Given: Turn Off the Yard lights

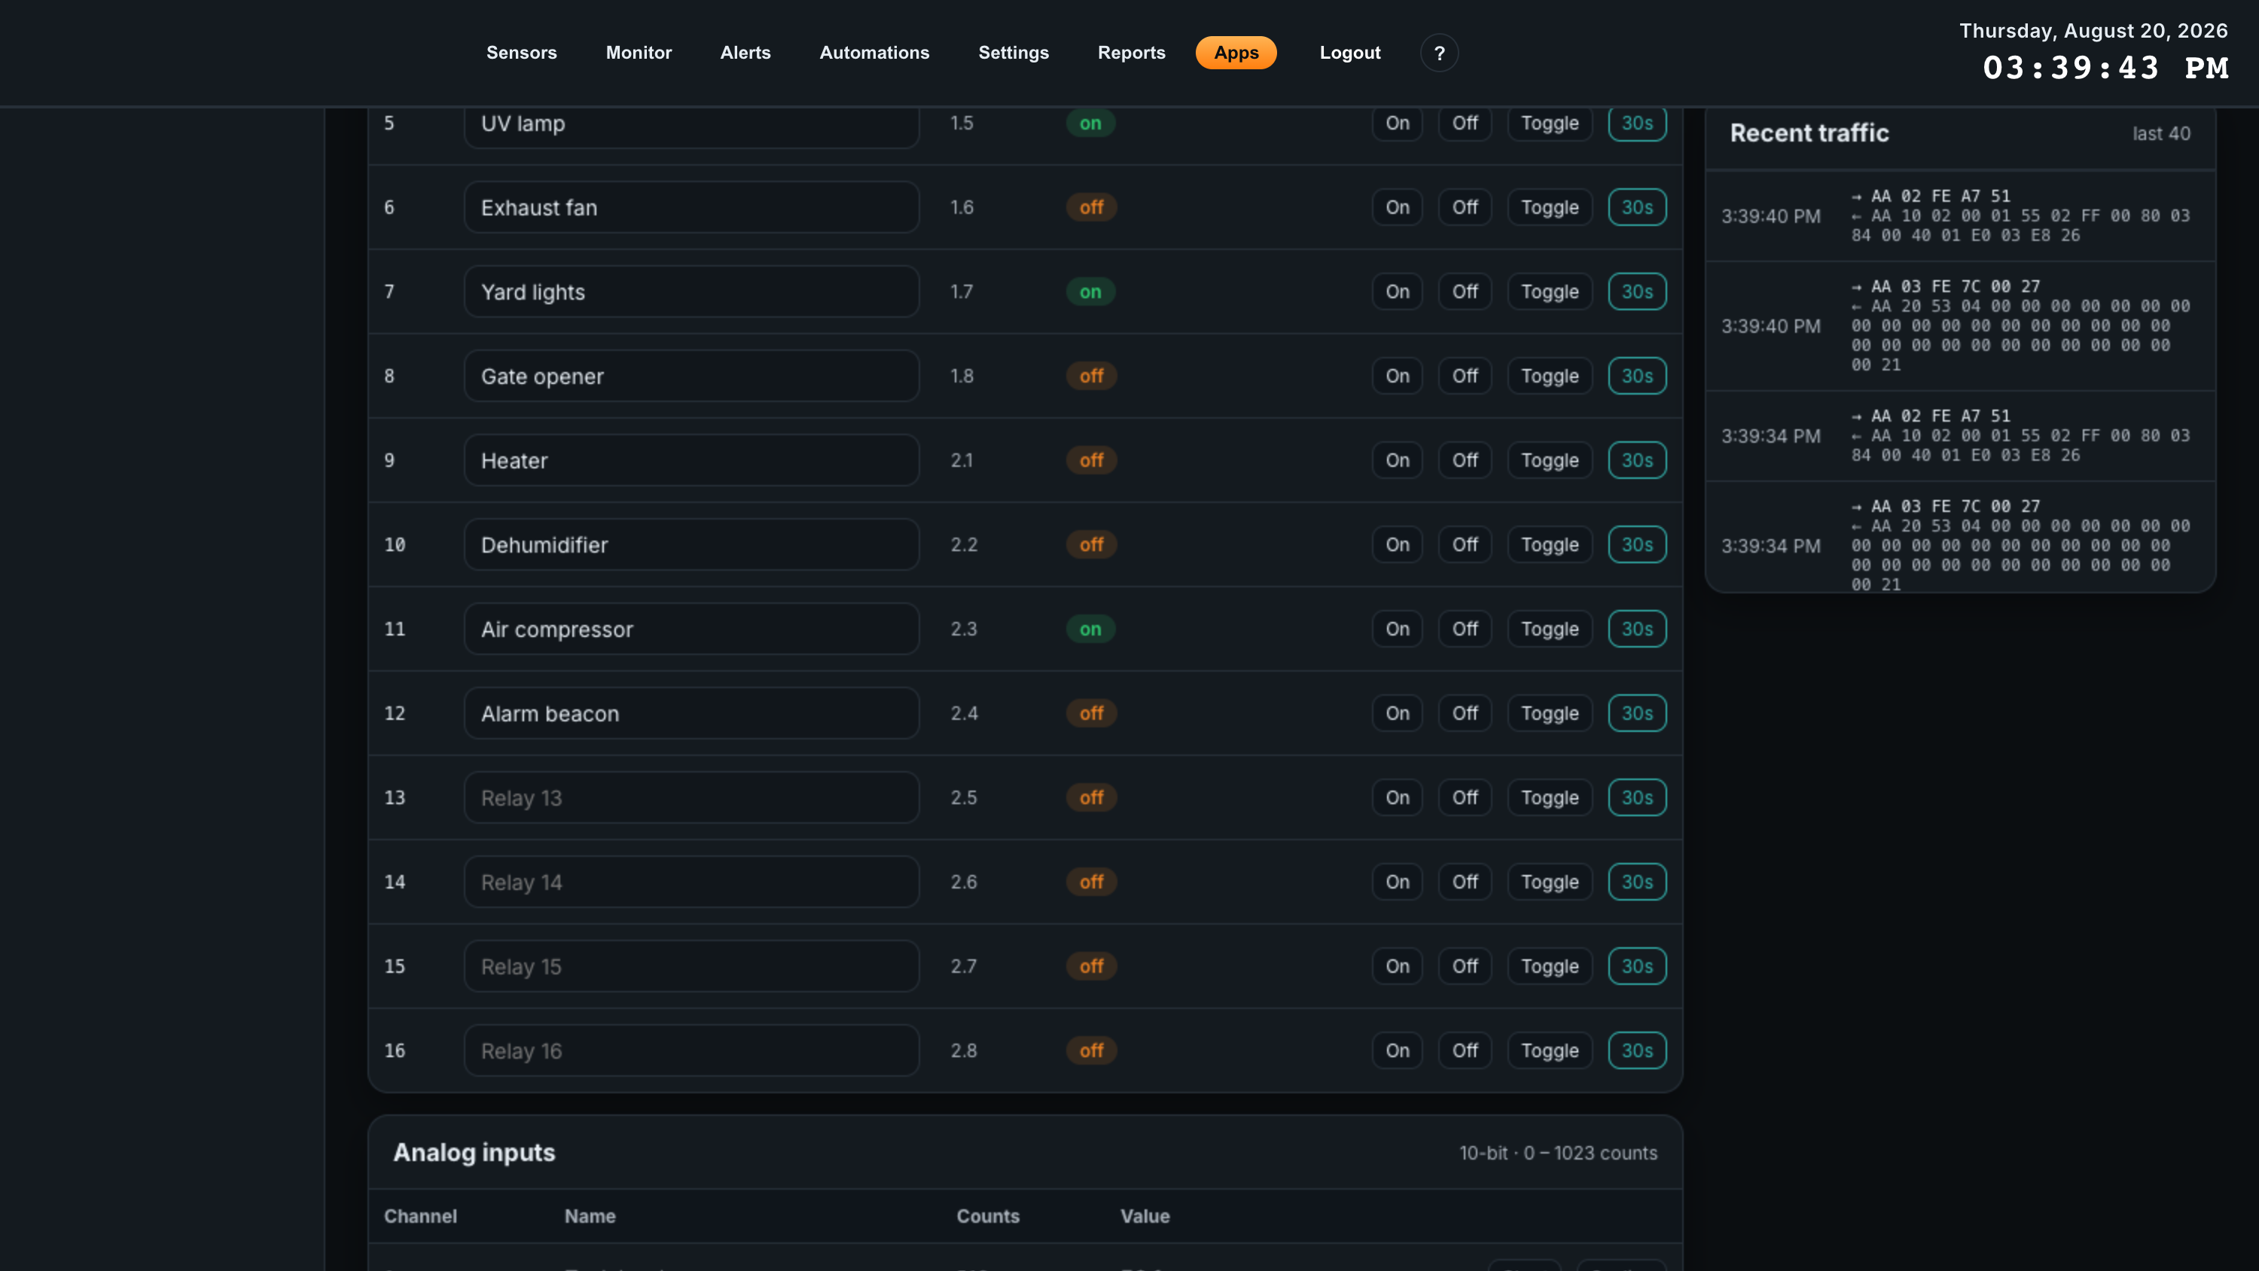Looking at the screenshot, I should click(1465, 291).
